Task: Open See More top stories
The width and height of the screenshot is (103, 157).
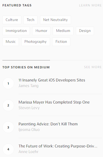Action: tap(93, 67)
